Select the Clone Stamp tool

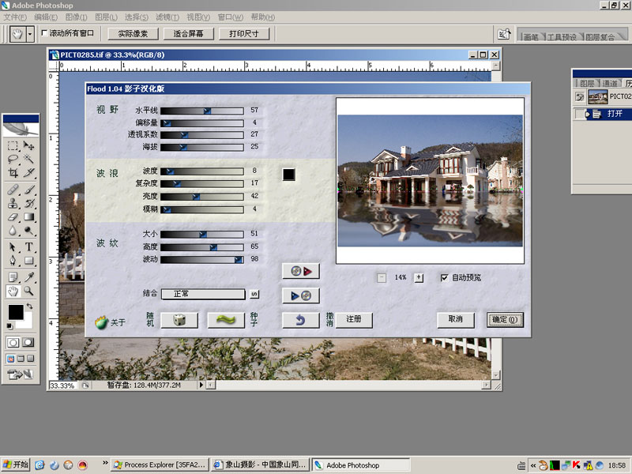coord(13,203)
